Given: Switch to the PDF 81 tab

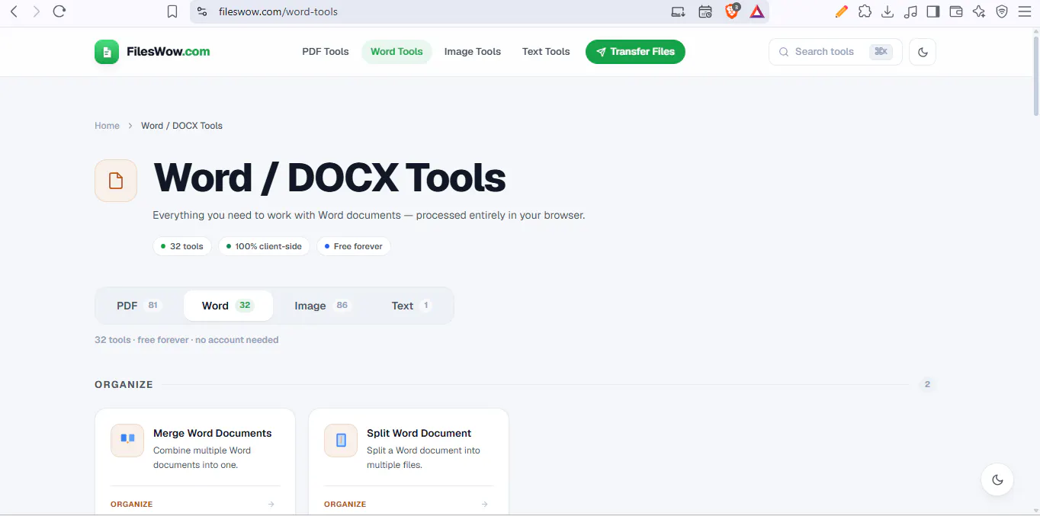Looking at the screenshot, I should 138,306.
